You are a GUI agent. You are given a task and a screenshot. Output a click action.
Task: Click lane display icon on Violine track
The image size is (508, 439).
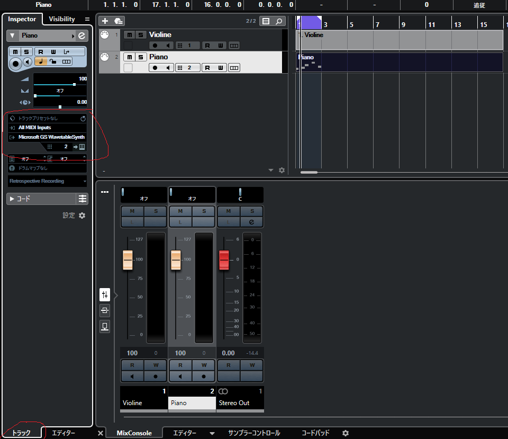[234, 46]
